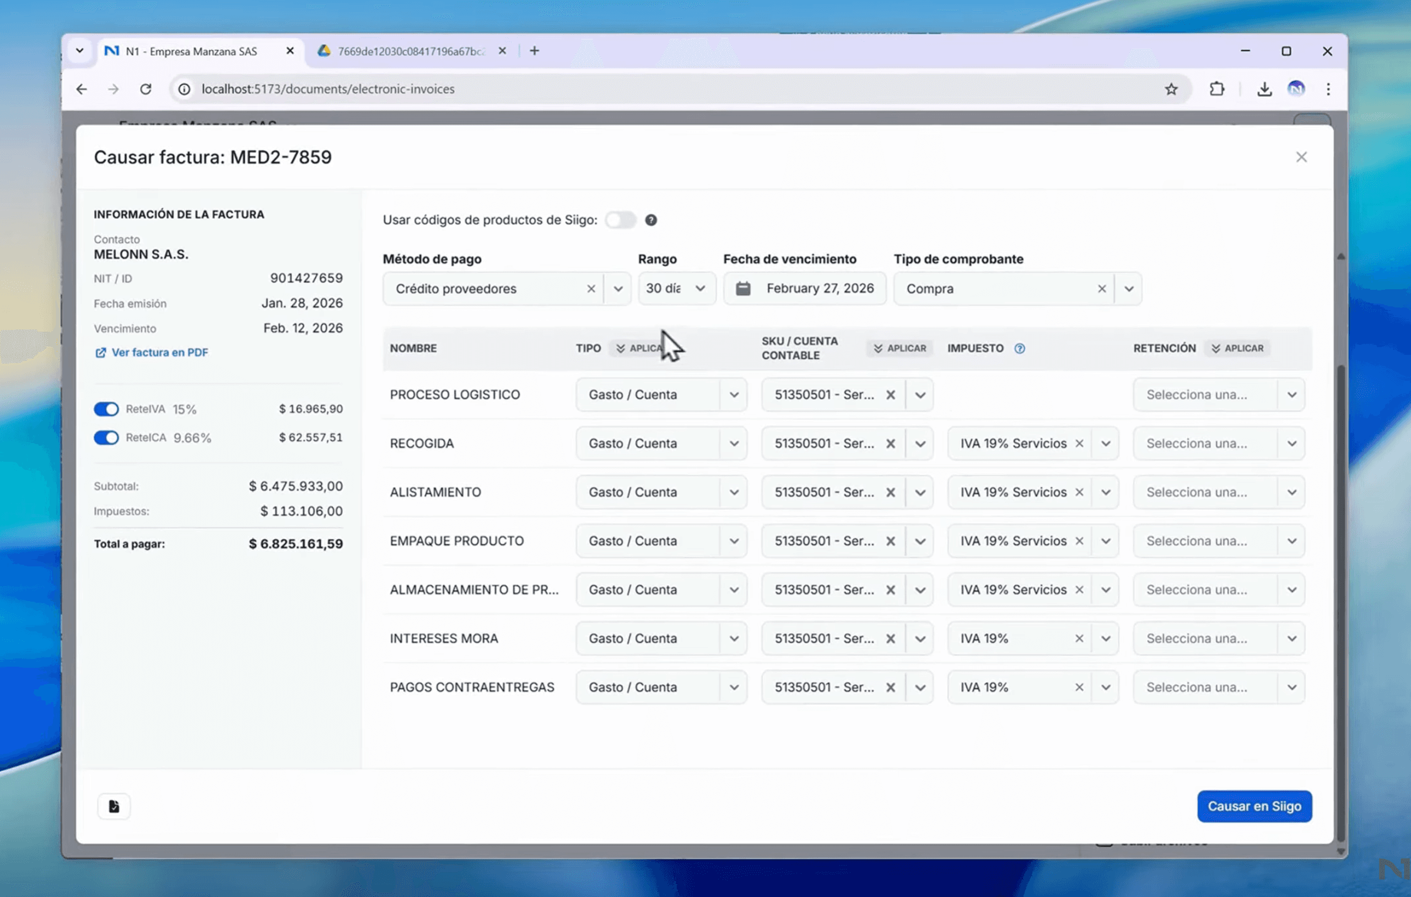1411x897 pixels.
Task: Remove IVA 19% tax from INTERESES MORA row
Action: pos(1079,638)
